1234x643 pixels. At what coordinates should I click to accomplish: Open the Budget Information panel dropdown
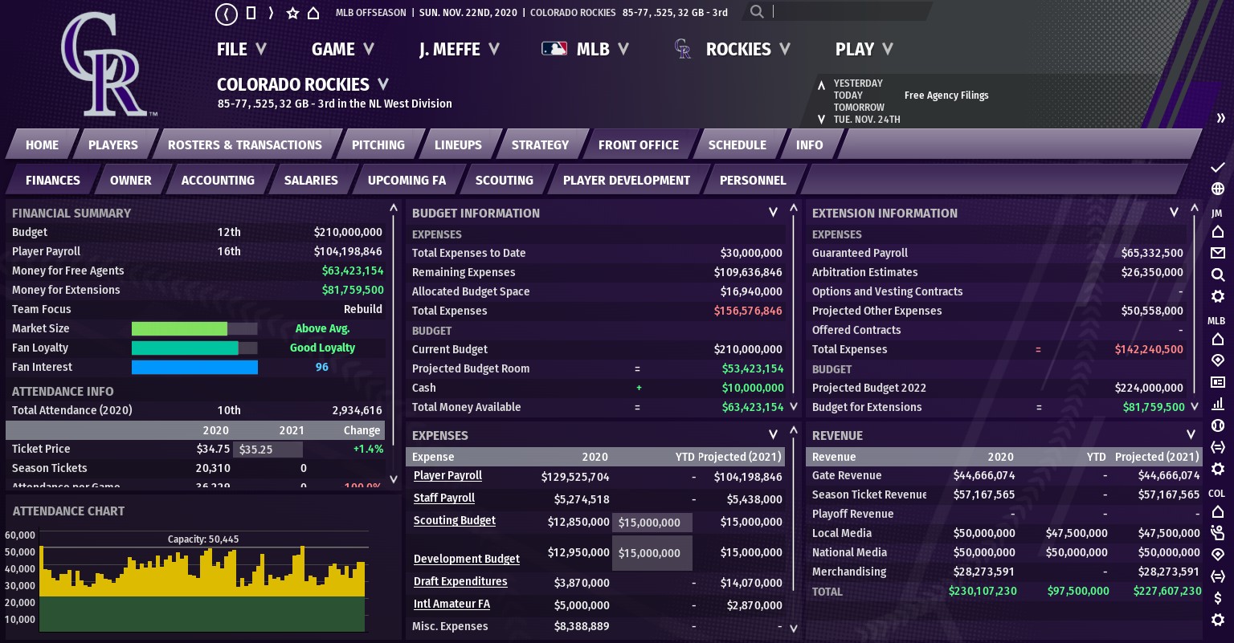(x=773, y=213)
